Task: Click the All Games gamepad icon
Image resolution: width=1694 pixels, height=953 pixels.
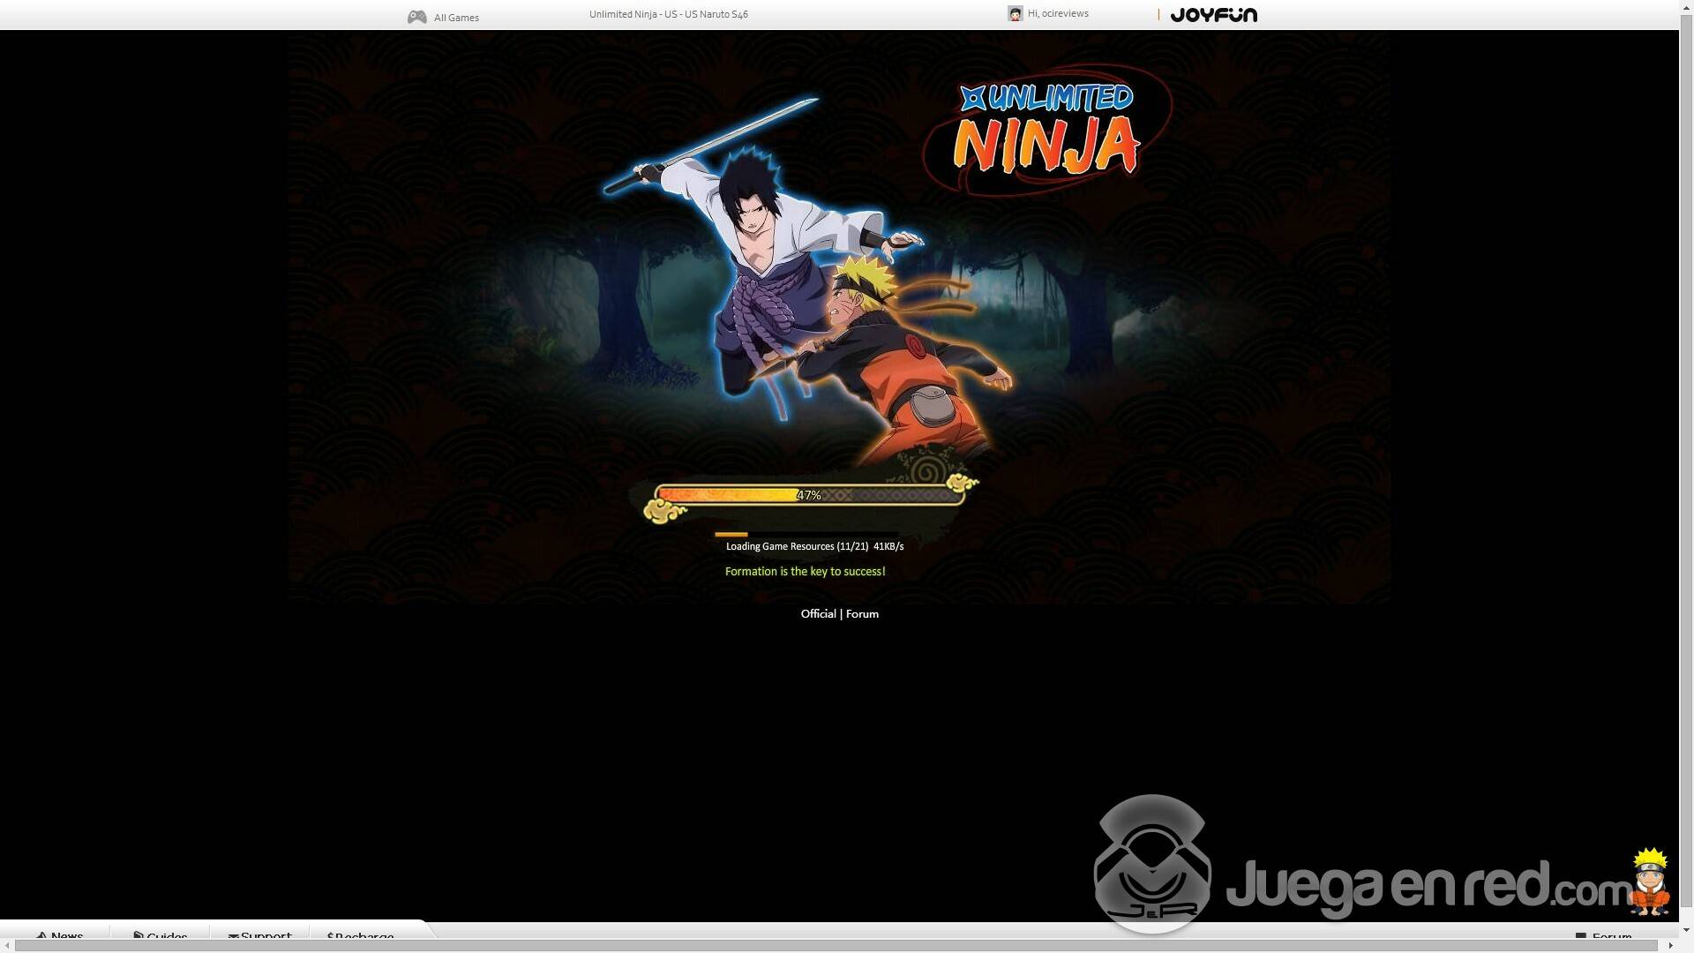Action: click(x=416, y=17)
